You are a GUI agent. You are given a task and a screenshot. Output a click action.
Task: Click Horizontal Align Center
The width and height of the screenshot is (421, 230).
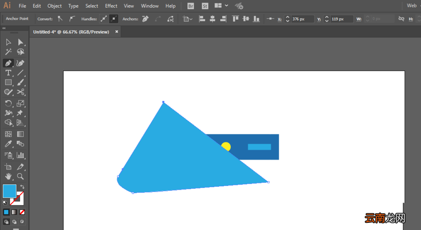[212, 19]
